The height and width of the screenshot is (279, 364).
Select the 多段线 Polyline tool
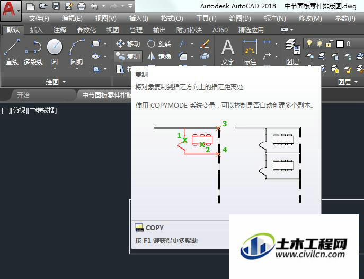point(33,52)
